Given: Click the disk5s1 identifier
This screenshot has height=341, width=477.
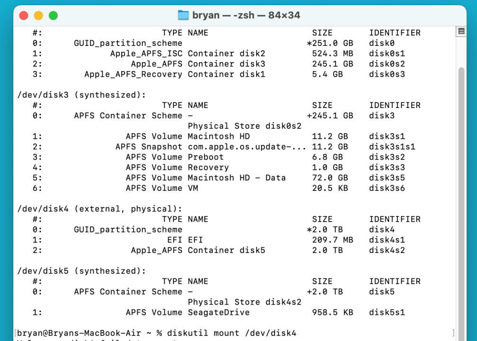Looking at the screenshot, I should tap(387, 313).
